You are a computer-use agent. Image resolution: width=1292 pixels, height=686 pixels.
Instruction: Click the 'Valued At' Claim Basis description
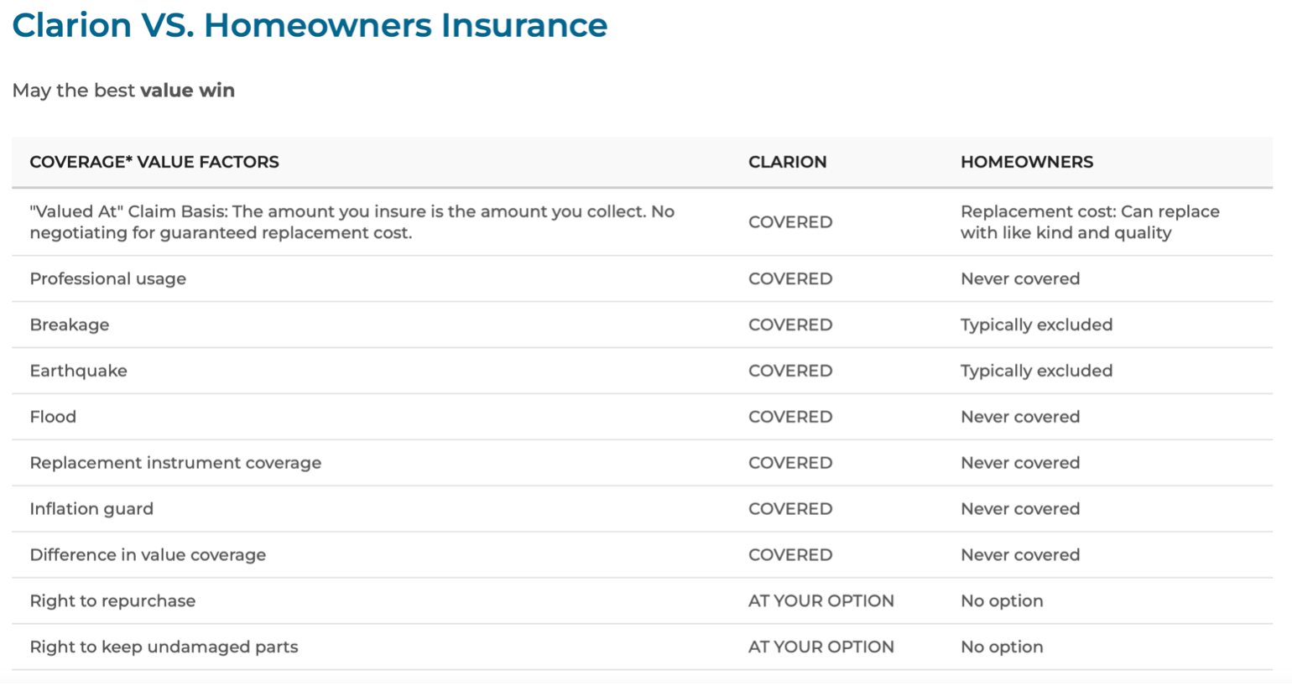click(352, 222)
